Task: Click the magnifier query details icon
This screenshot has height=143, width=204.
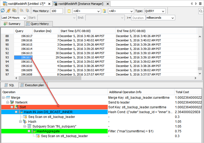Action: pos(22,11)
